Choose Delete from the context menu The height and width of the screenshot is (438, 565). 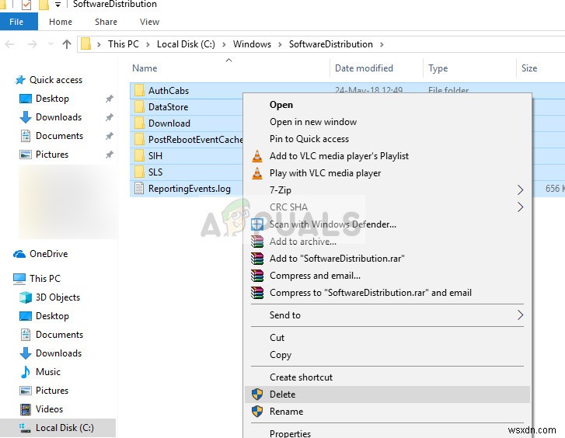pos(387,395)
